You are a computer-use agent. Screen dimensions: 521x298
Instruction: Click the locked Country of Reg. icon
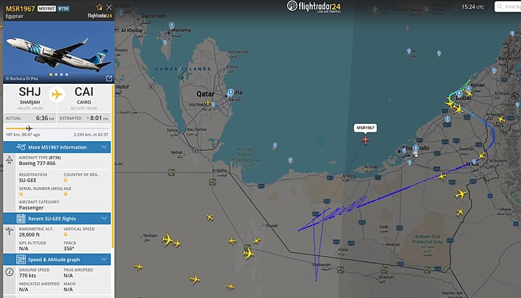pyautogui.click(x=66, y=180)
